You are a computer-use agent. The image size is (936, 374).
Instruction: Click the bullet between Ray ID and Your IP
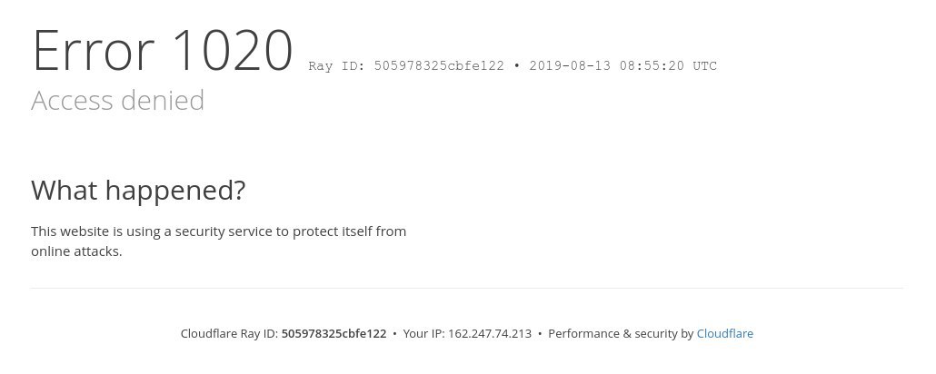pos(394,334)
